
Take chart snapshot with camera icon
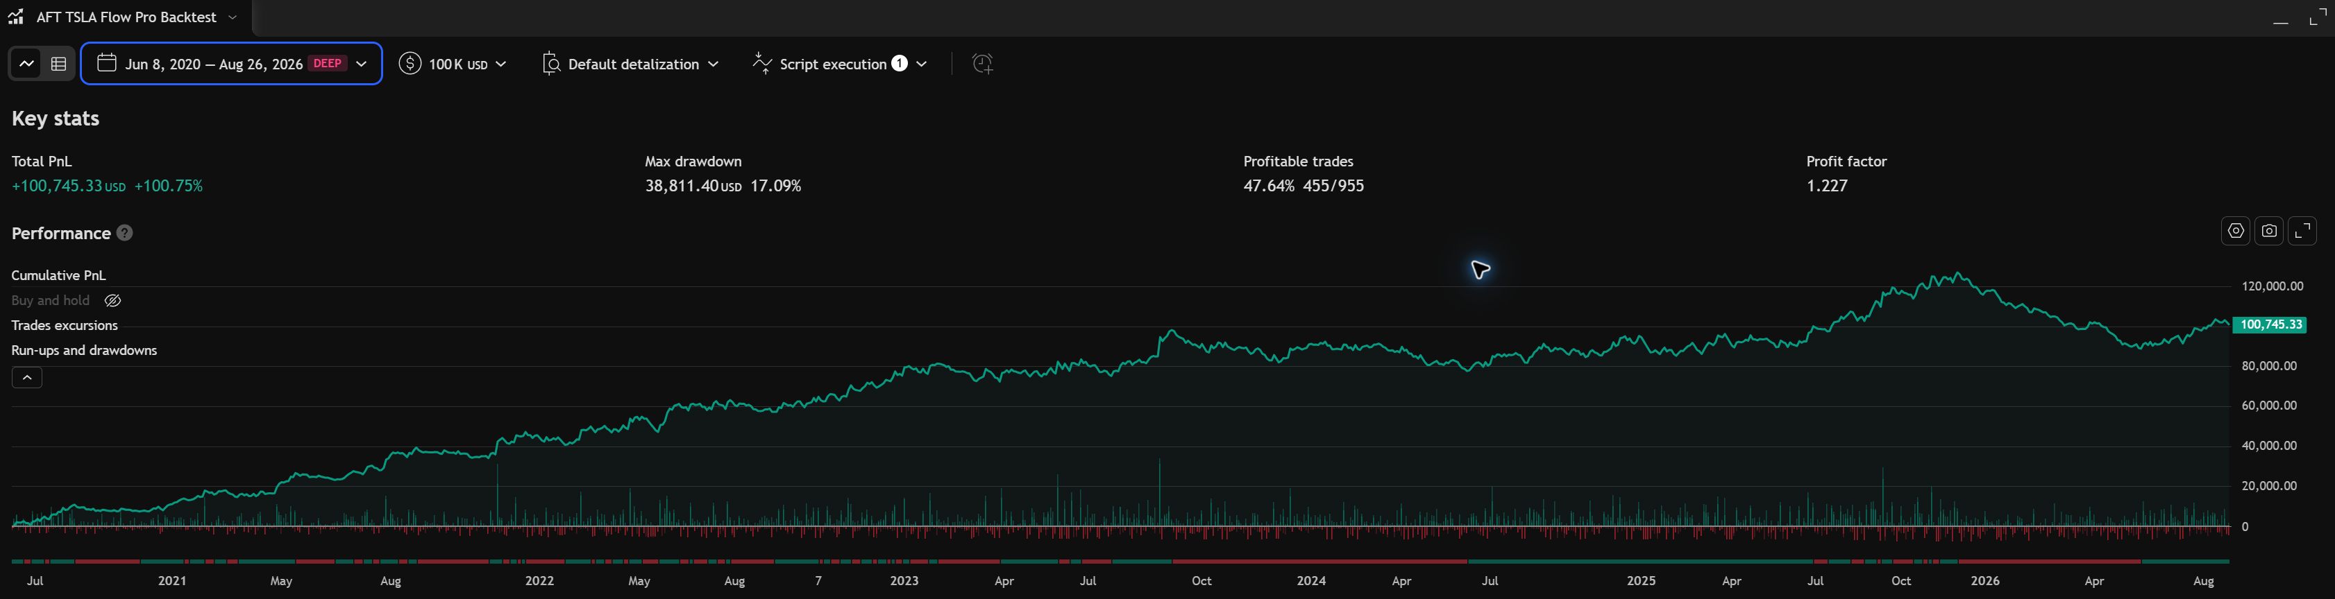click(2269, 231)
